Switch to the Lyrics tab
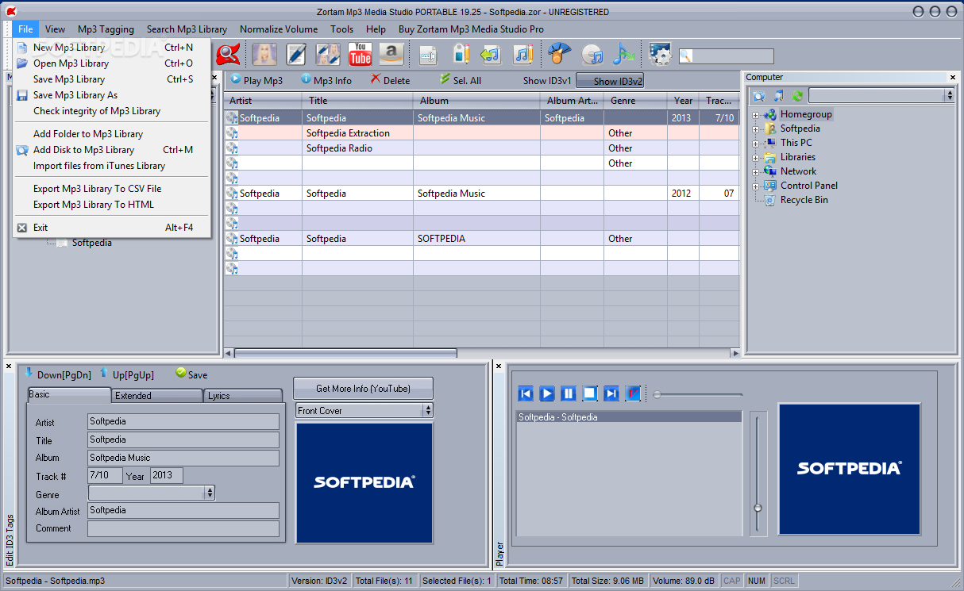Screen dimensions: 964x591 coord(243,395)
